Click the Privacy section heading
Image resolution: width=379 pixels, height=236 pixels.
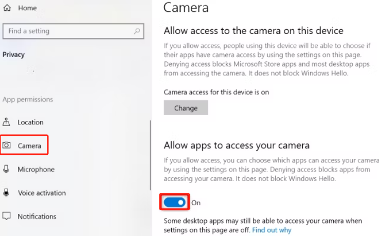(13, 55)
